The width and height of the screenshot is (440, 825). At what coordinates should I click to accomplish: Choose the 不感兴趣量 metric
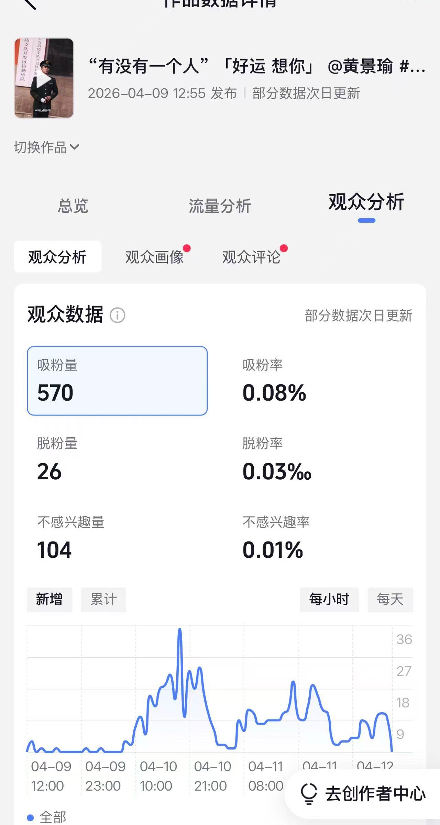point(70,537)
